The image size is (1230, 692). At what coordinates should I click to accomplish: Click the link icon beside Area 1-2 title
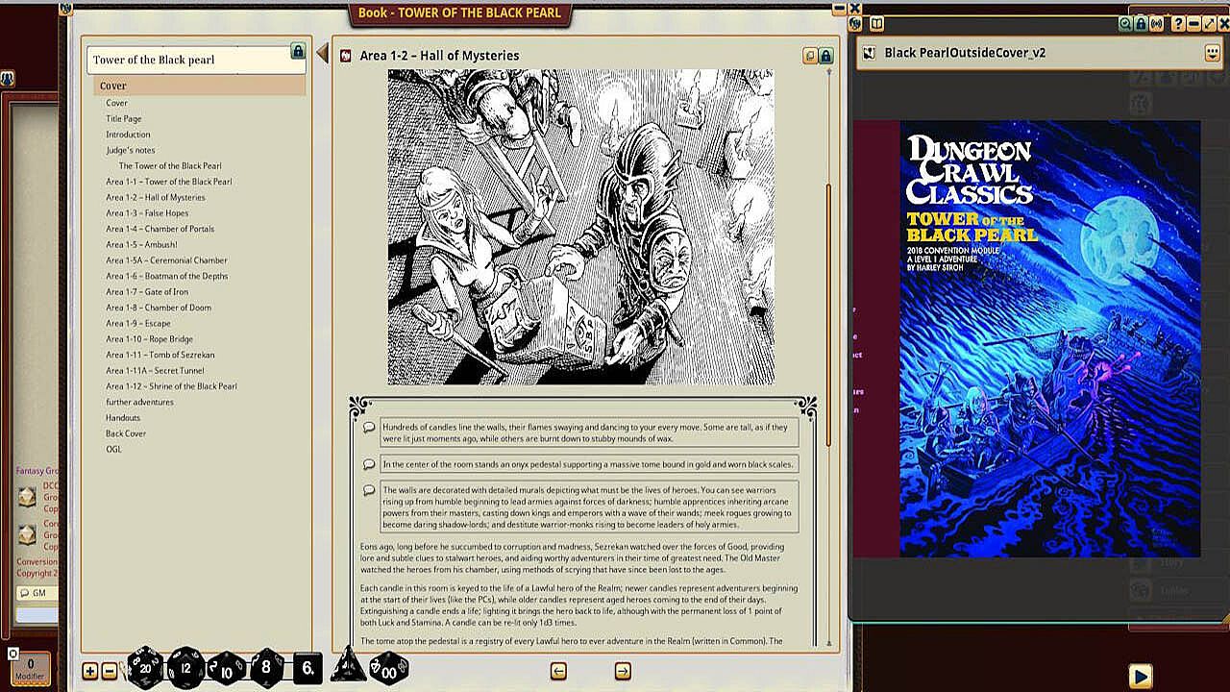pyautogui.click(x=347, y=56)
